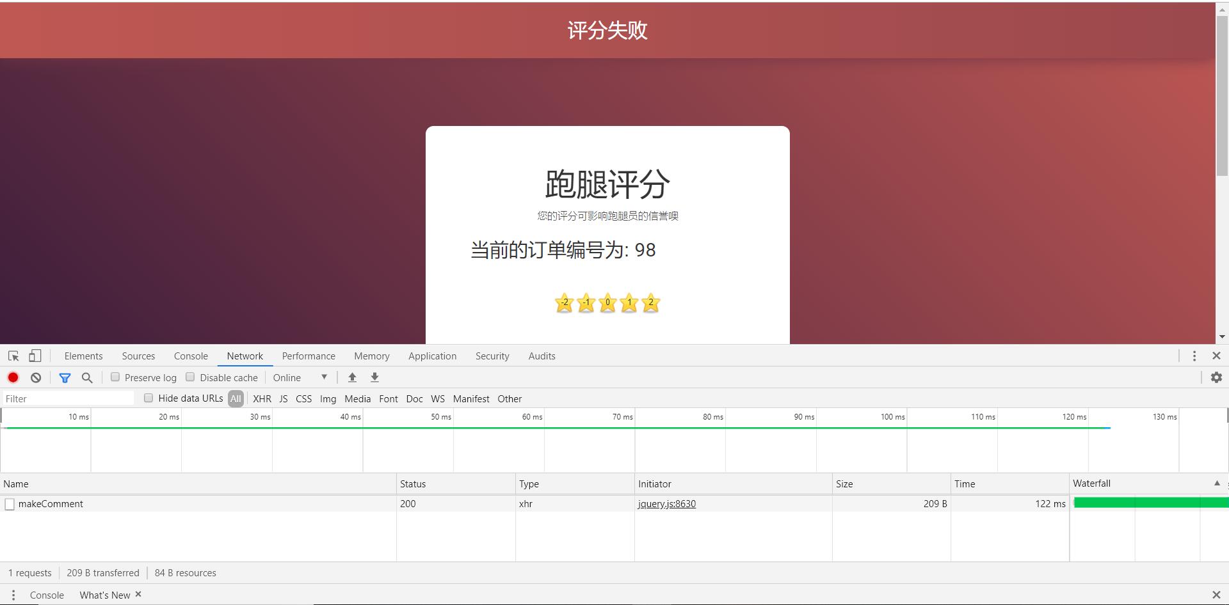
Task: Click the green waterfall bar for makeComment
Action: [x=1151, y=503]
